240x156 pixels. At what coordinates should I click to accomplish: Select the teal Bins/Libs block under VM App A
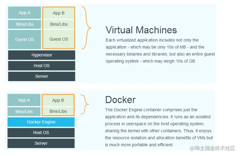tap(24, 24)
